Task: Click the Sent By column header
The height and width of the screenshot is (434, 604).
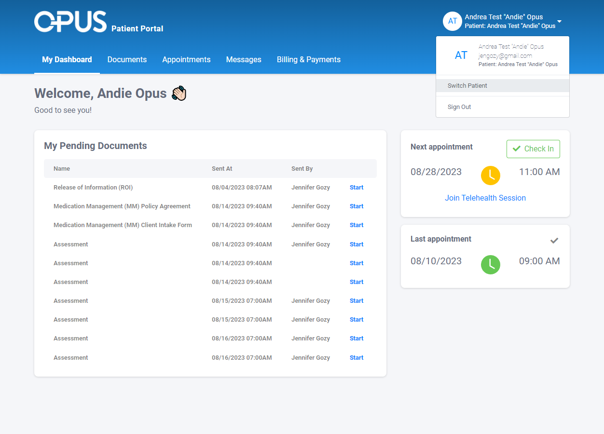Action: (302, 169)
